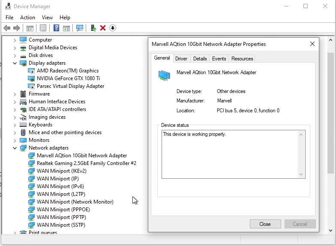The image size is (336, 246).
Task: Click the Digital Media Devices icon
Action: [23, 48]
